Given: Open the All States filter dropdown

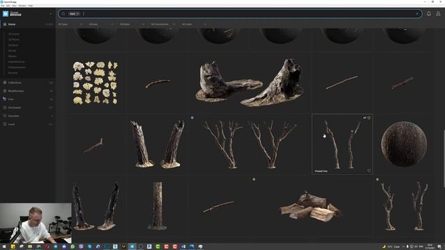Looking at the screenshot, I should 132,24.
